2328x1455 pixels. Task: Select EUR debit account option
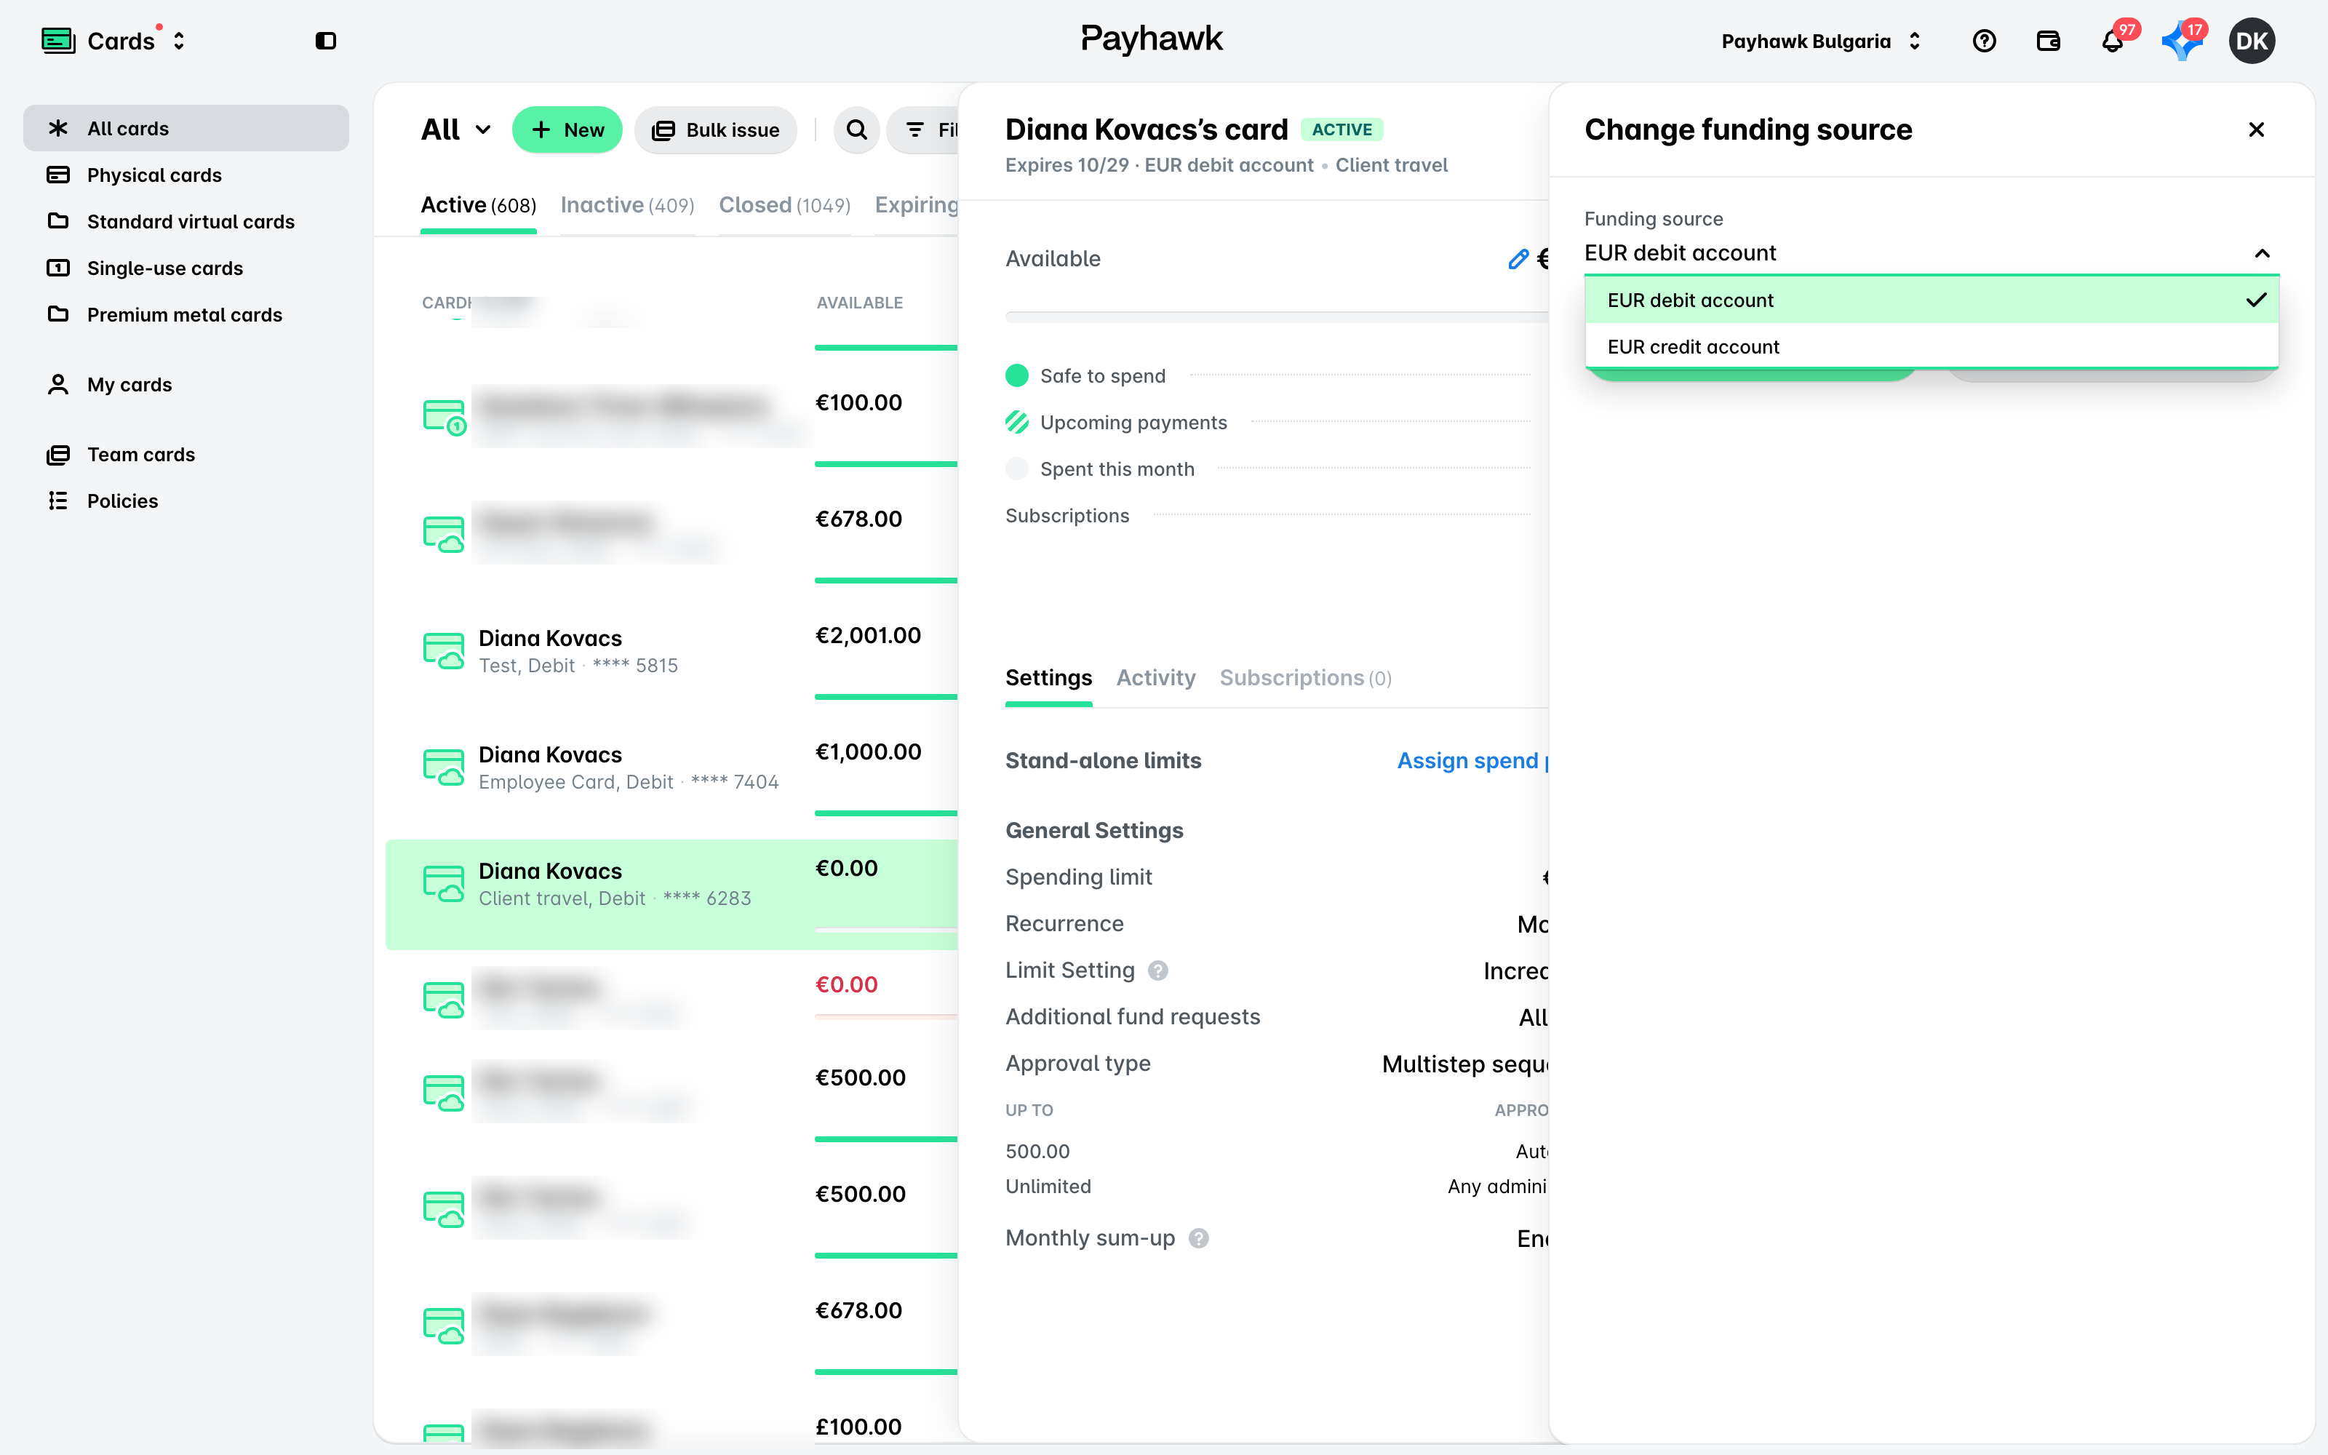pos(1932,300)
